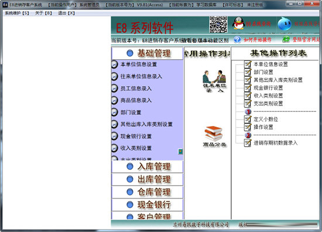
Task: Select 操作设置 in the tree
Action: [263, 127]
